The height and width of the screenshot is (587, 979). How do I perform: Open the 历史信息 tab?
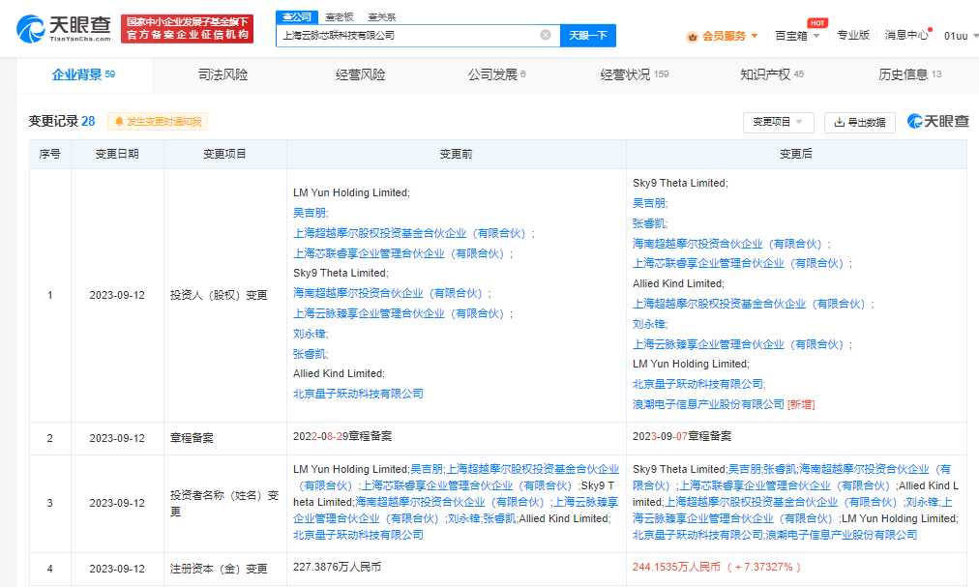tap(902, 74)
